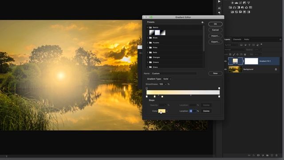The image size is (284, 160).
Task: Open the layer blend mode dropdown
Action: pos(235,49)
